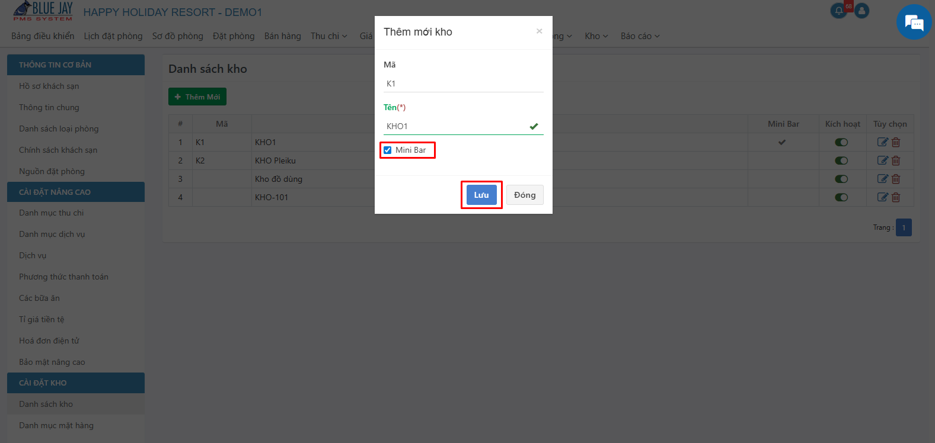Click edit icon for Kho đồ dùng row

click(x=882, y=179)
